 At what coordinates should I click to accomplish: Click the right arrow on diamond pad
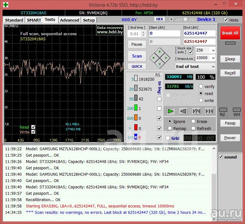166,58
